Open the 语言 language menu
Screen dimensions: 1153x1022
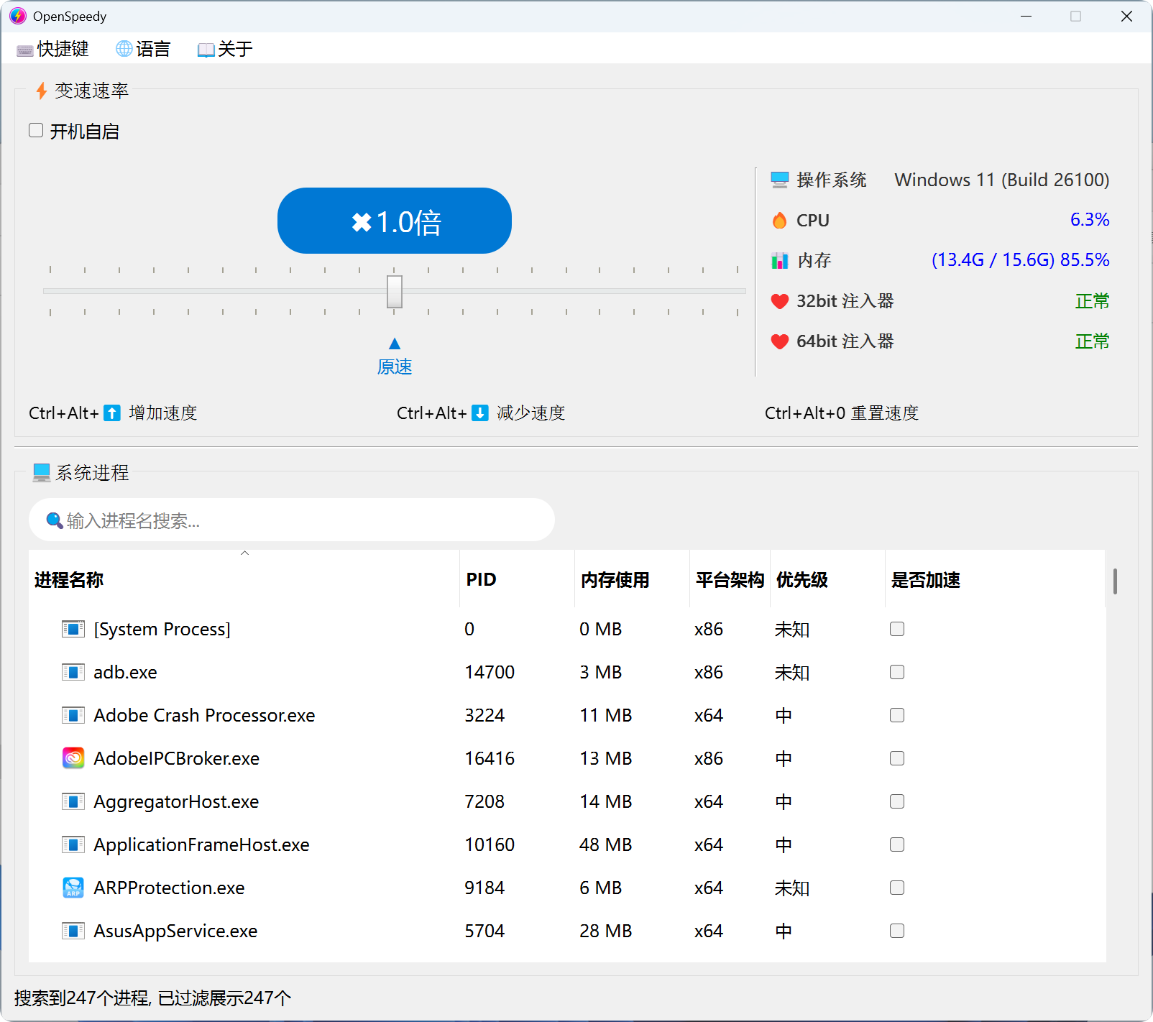click(144, 49)
